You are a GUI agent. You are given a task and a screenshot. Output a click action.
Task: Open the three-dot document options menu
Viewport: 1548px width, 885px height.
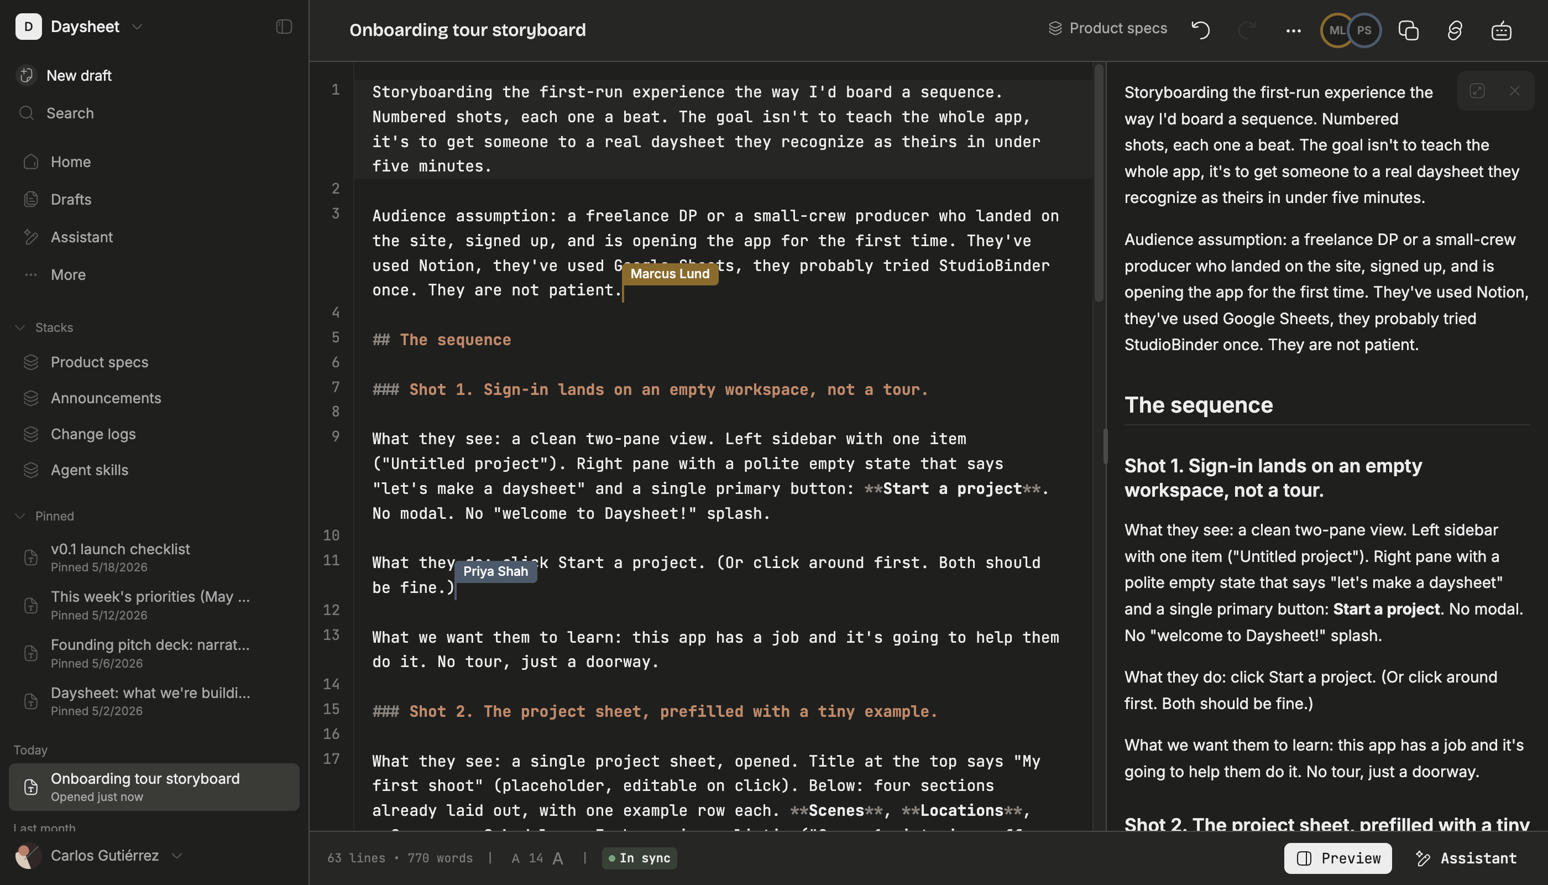pyautogui.click(x=1294, y=30)
